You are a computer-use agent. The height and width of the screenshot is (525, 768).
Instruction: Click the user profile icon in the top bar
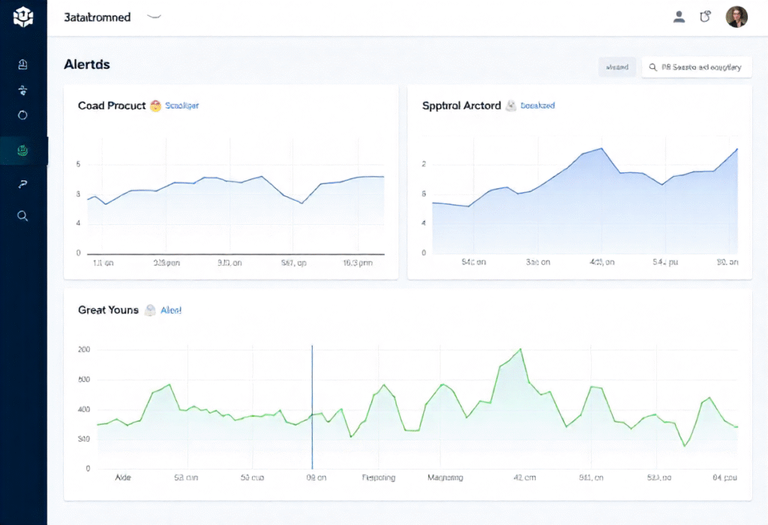(x=679, y=16)
